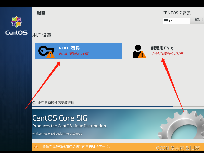204x153 pixels.
Task: Click the red warning text Root 密码未设置
Action: pyautogui.click(x=74, y=54)
